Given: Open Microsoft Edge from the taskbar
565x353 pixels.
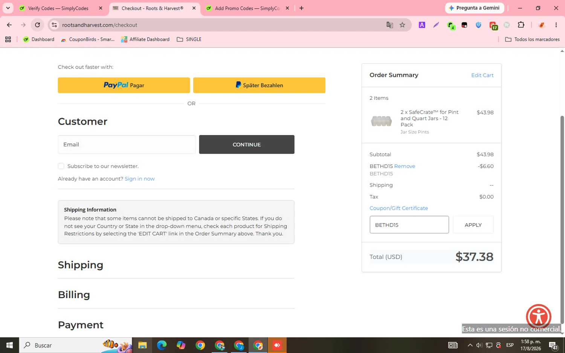Looking at the screenshot, I should point(162,345).
